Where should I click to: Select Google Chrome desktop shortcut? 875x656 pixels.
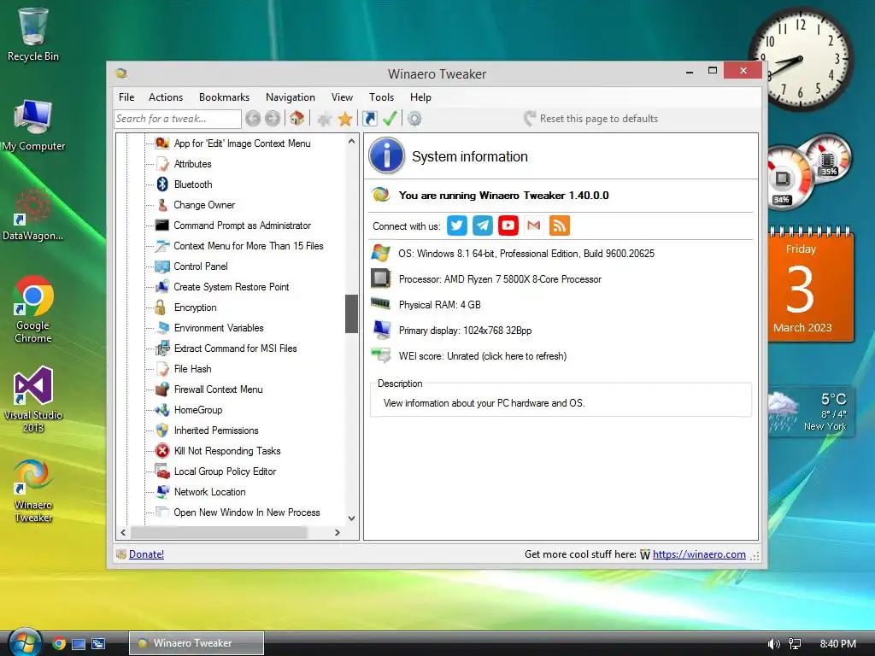point(33,309)
